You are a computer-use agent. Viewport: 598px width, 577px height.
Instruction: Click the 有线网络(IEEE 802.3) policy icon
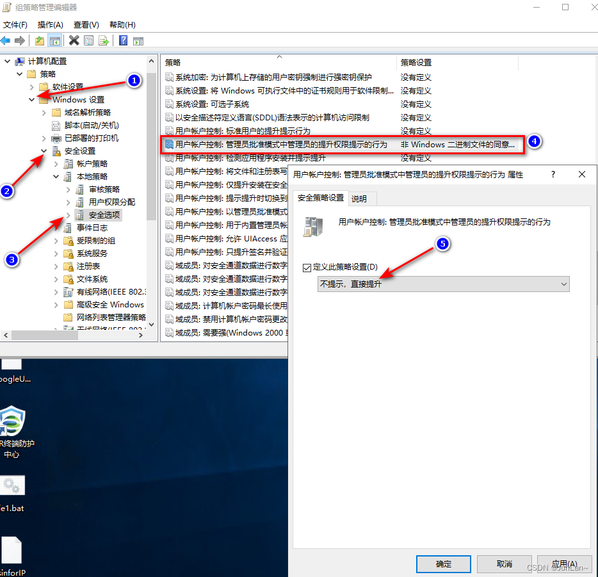(x=68, y=292)
